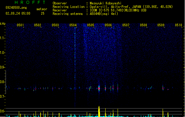Screen dimensions: 185x117
Task: Click the 1.0 kHz frequency label
Action: tap(2, 53)
